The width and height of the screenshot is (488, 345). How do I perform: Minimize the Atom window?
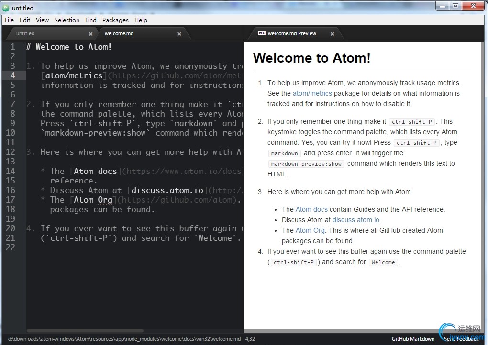pos(443,6)
